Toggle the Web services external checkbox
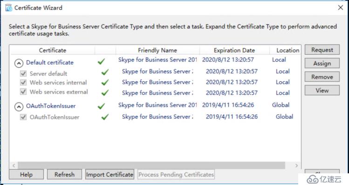Viewport: 349px width, 185px height. (23, 92)
